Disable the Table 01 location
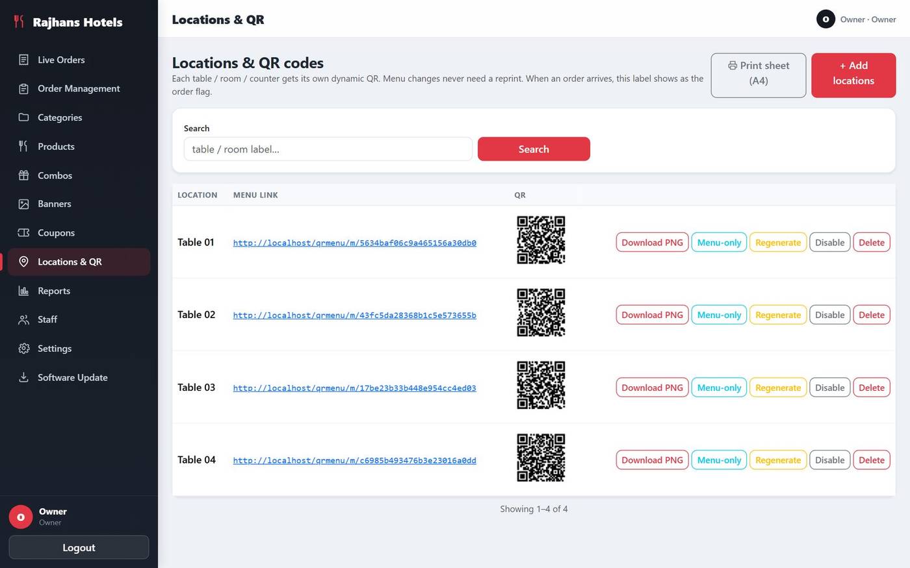 tap(829, 242)
